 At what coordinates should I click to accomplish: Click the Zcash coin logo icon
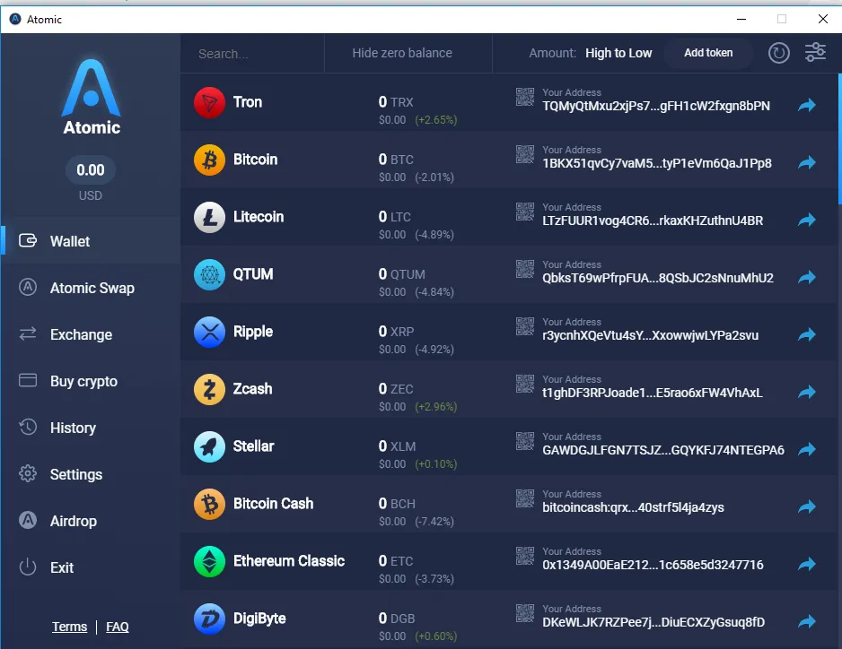point(209,389)
